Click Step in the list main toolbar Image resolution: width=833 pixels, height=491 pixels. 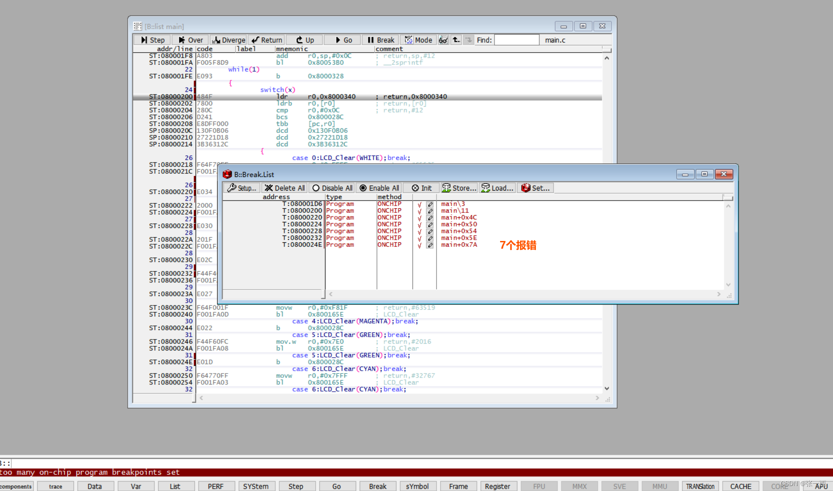pyautogui.click(x=152, y=40)
